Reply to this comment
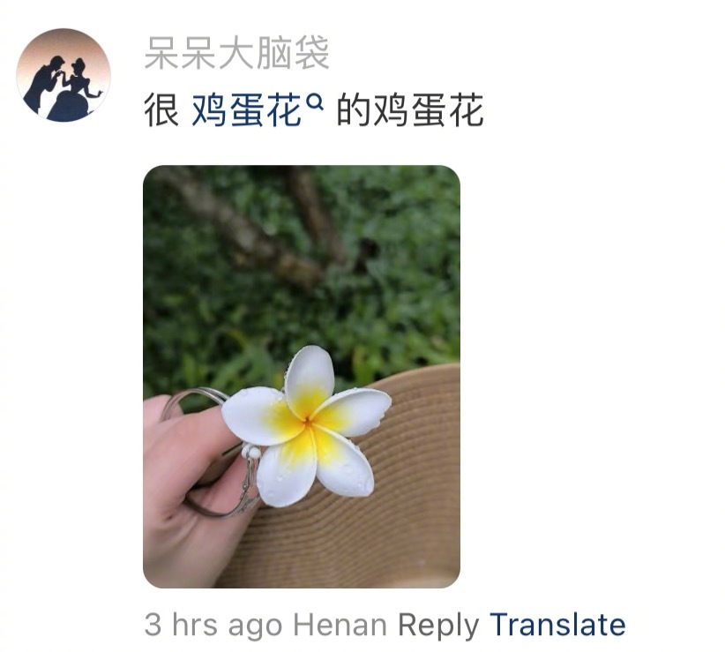Viewport: 725px width, 652px height. [438, 626]
